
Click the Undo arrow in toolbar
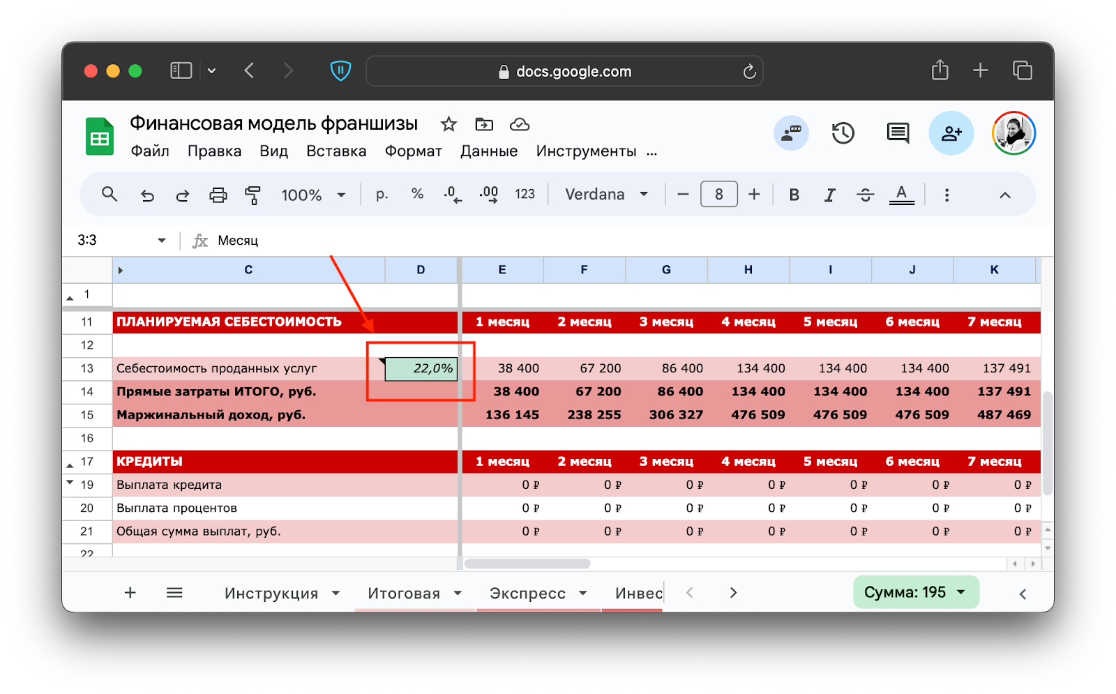pos(147,195)
